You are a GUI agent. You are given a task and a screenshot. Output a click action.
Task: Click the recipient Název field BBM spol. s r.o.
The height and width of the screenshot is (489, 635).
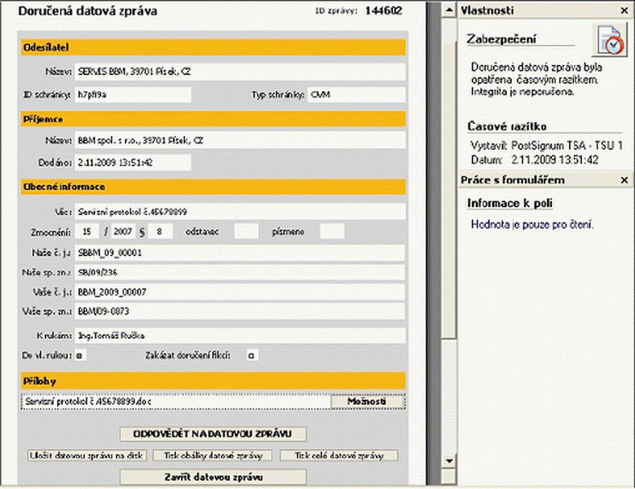point(240,140)
